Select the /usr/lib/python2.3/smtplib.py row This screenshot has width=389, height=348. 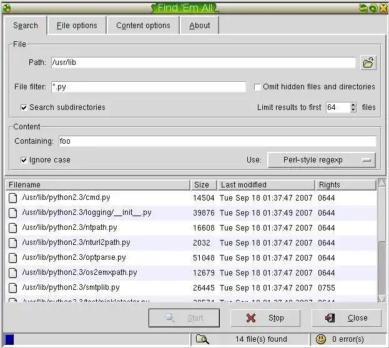[x=191, y=288]
